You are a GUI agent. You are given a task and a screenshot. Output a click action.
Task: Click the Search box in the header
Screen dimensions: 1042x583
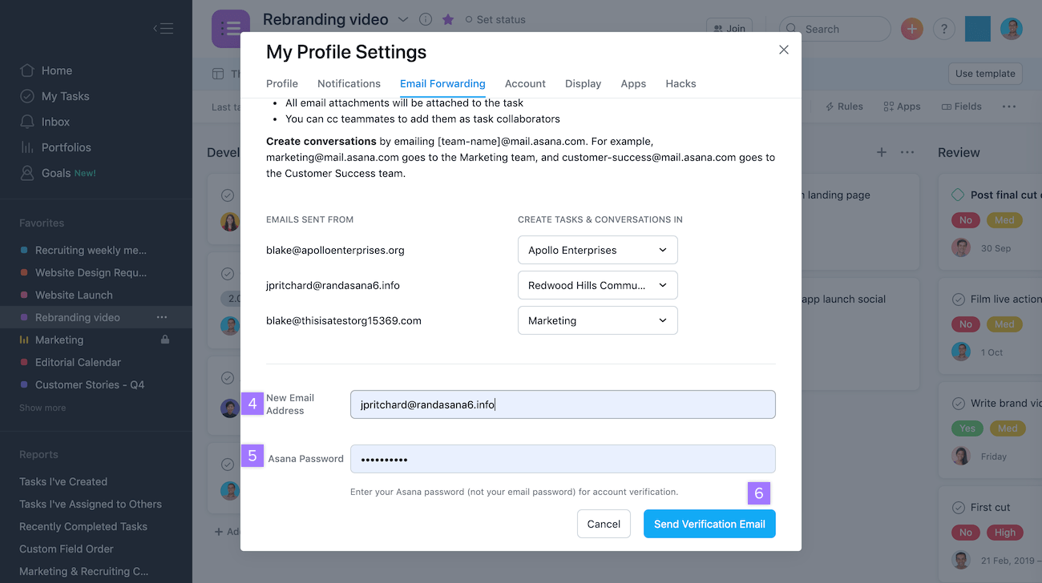pos(834,29)
